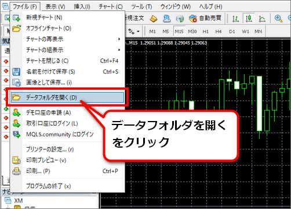Open the ツール (T) menu
Screen dimensions: 291x209
point(141,7)
